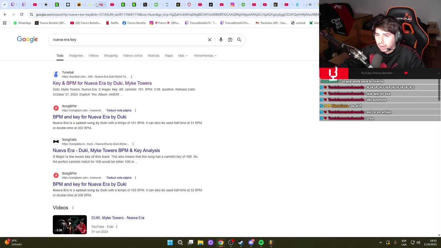Click the heart icon on the stream overlay

(x=406, y=73)
